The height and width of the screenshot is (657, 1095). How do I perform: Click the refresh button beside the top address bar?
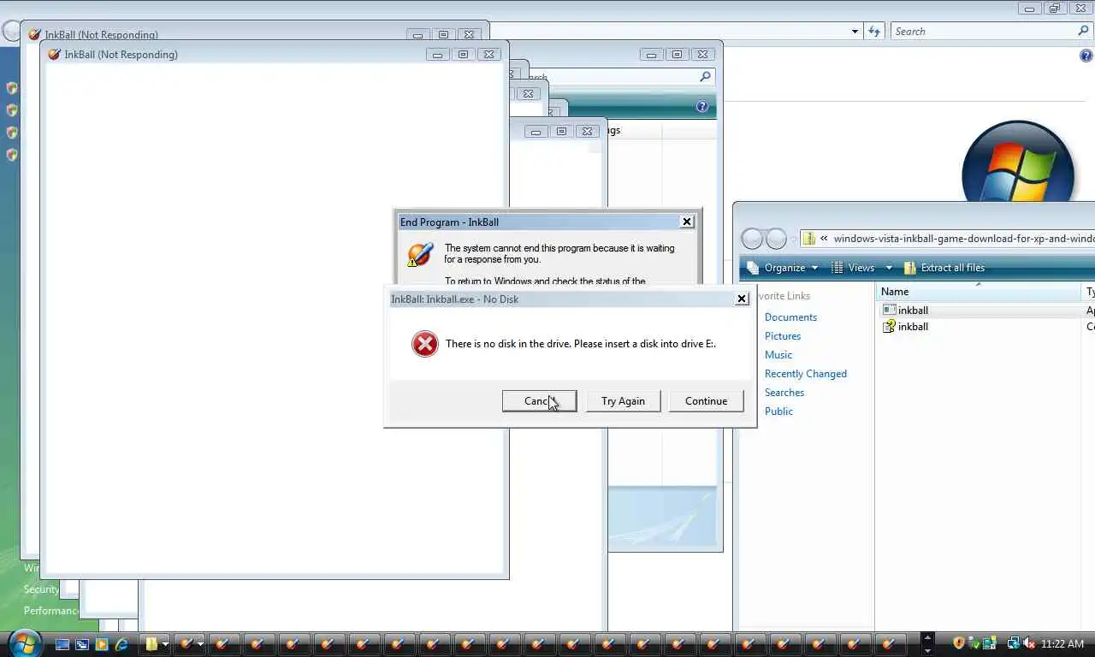(874, 32)
